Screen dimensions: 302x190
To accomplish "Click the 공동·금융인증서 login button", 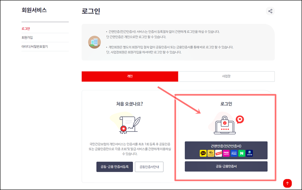I will click(226, 167).
